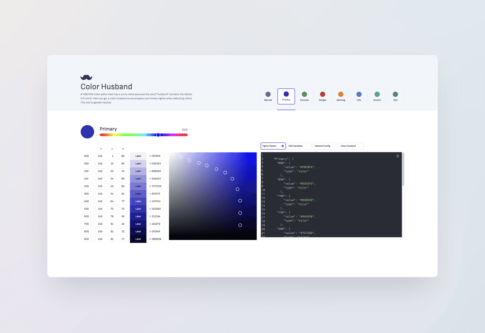The image size is (485, 333).
Task: Click the D3D3F2 color swatch label
Action: (x=138, y=163)
